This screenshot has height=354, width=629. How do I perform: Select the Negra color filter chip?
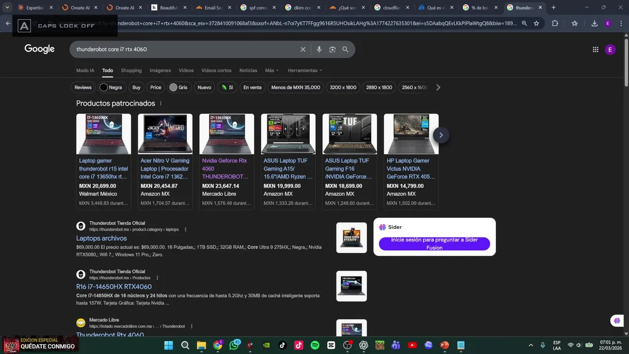111,88
